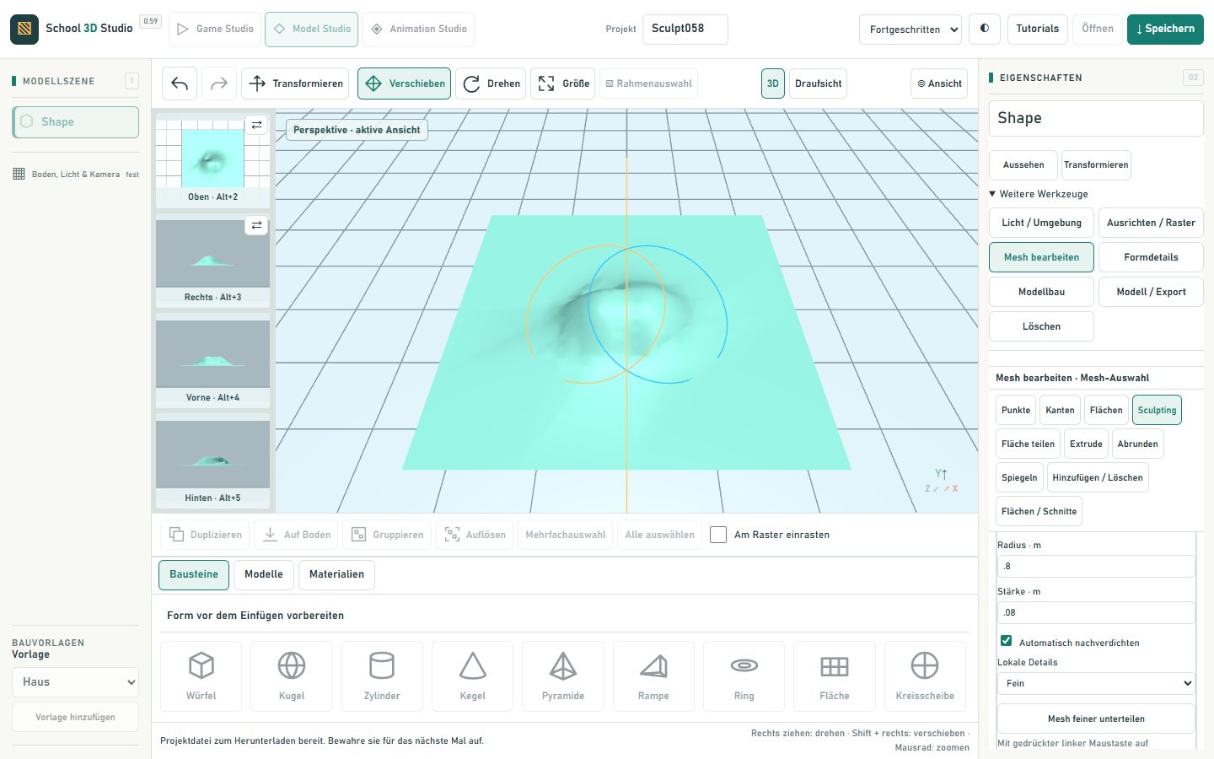Click the redo arrow icon

click(x=218, y=83)
